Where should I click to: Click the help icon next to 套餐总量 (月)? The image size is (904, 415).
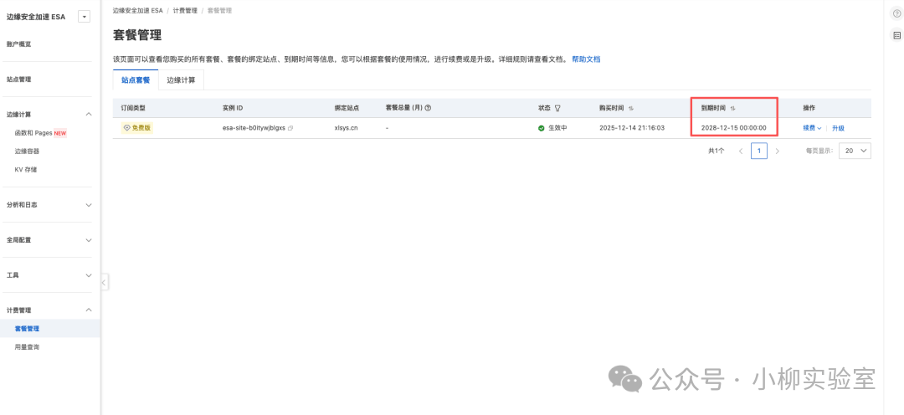coord(428,108)
